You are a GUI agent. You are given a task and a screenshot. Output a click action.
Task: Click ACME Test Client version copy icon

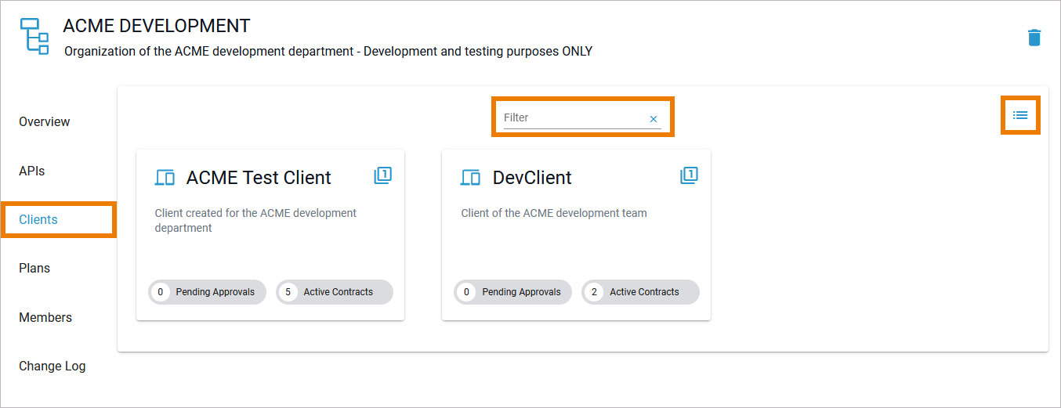click(382, 175)
